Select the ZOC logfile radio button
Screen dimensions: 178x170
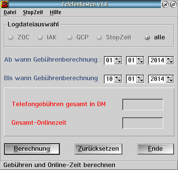click(11, 37)
